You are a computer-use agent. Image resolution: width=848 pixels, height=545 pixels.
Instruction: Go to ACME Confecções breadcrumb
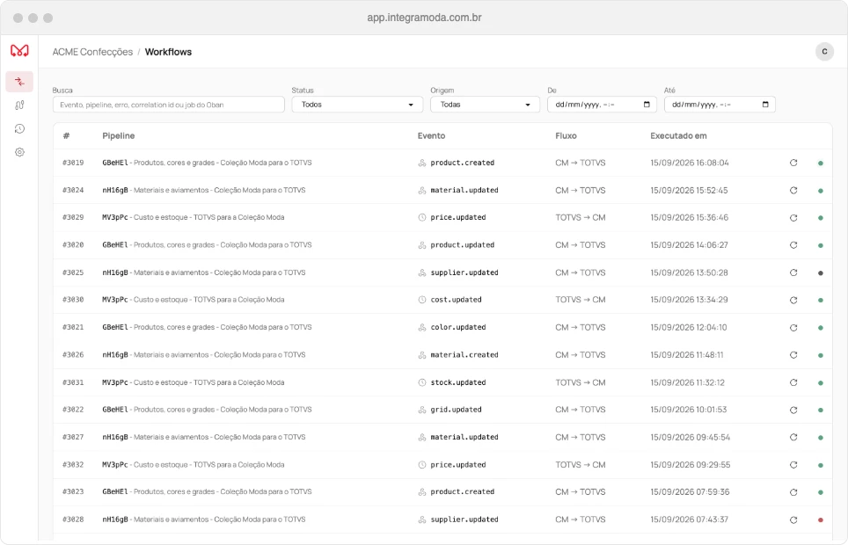pyautogui.click(x=92, y=52)
